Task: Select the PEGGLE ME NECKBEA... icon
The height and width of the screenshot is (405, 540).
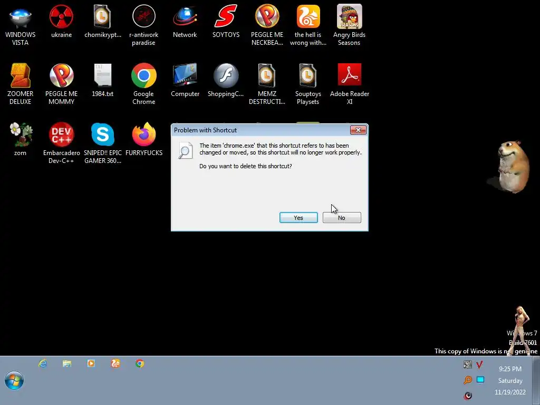Action: (267, 25)
